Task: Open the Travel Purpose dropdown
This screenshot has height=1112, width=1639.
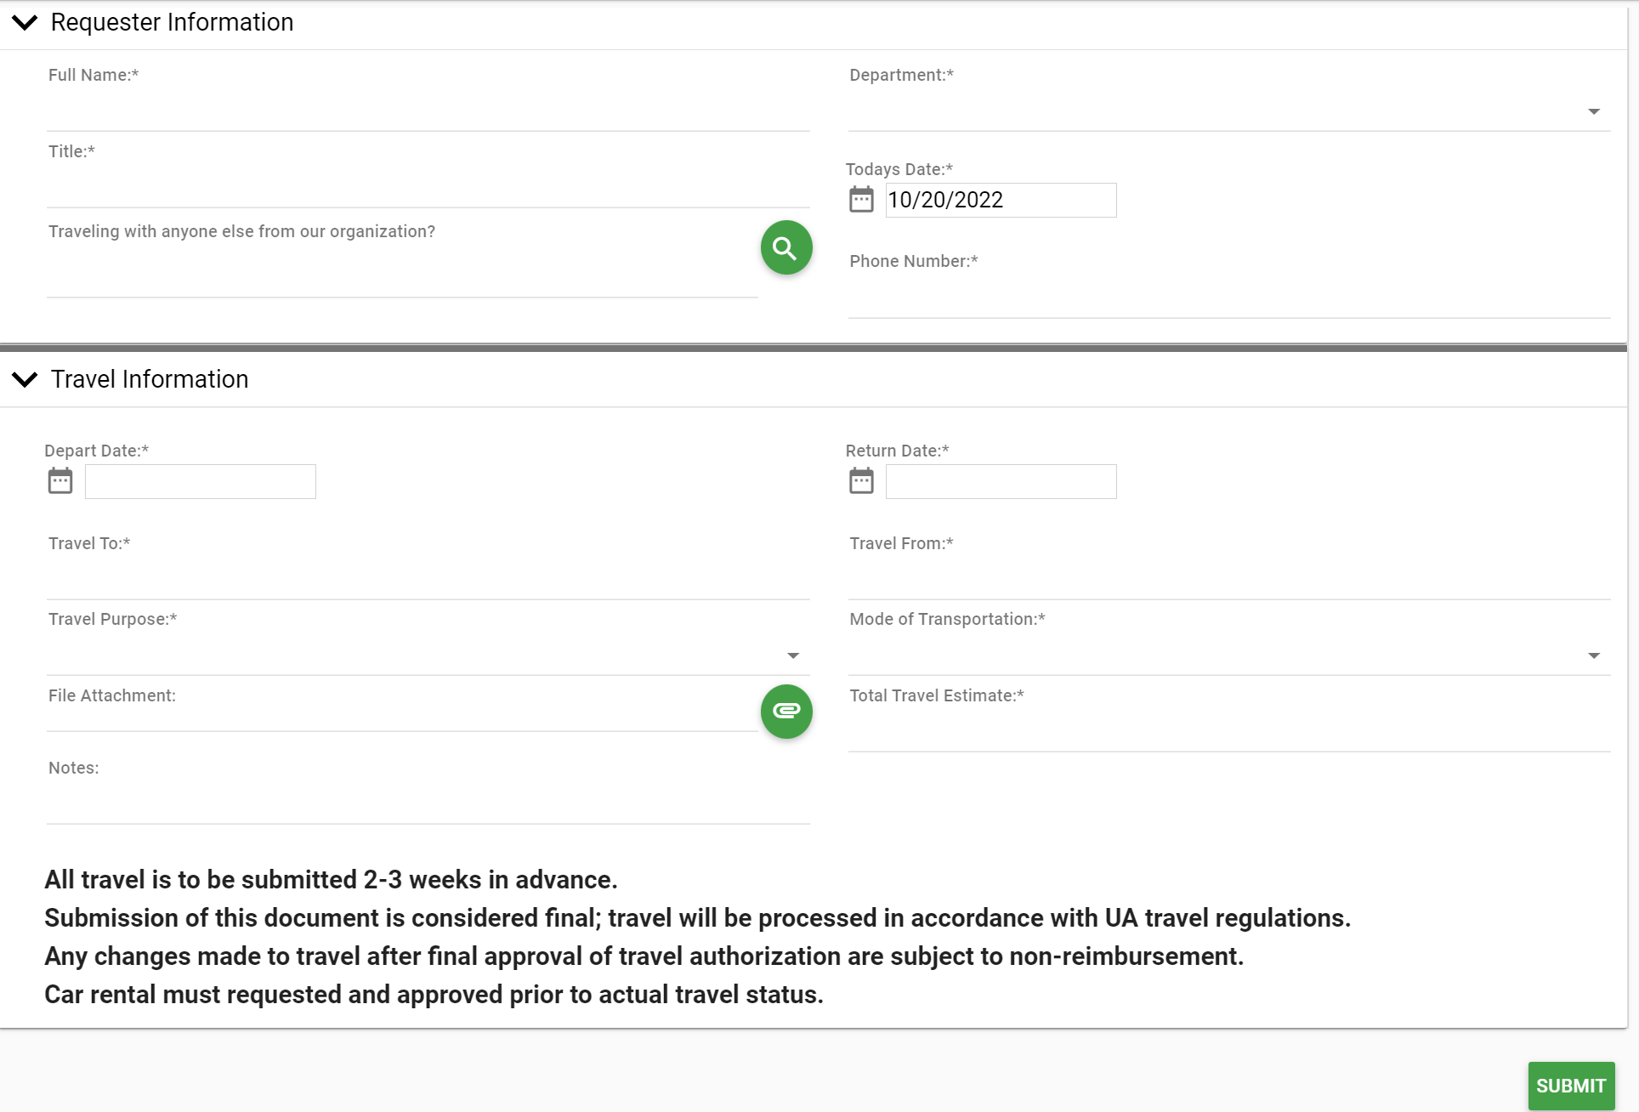Action: point(428,655)
